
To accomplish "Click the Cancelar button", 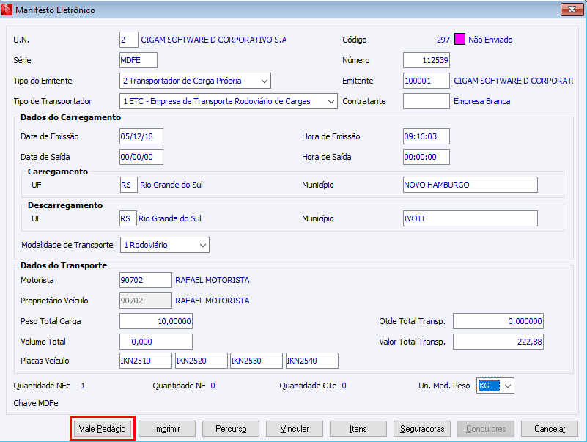I will [549, 429].
